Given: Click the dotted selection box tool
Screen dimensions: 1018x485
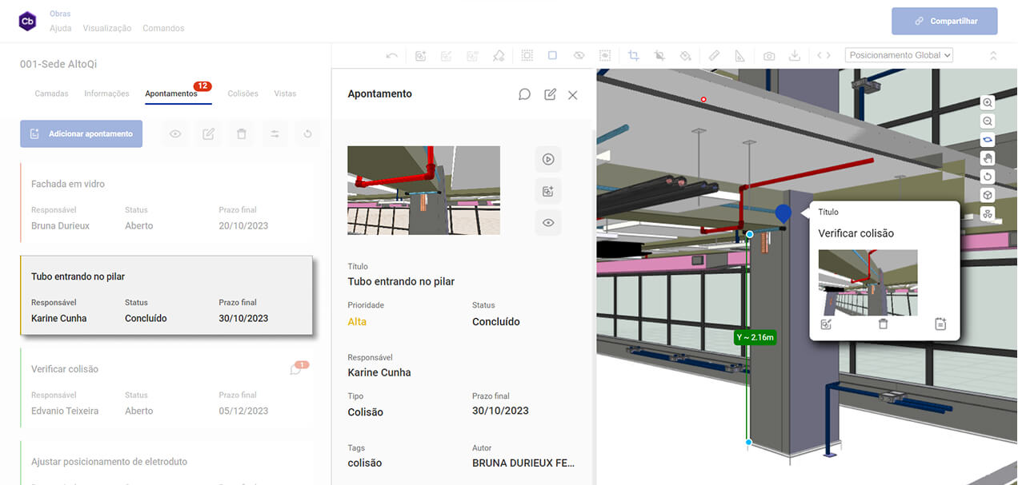Looking at the screenshot, I should (527, 56).
